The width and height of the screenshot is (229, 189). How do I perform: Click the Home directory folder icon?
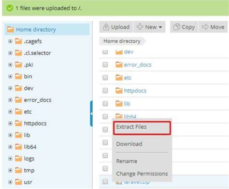coord(11,29)
